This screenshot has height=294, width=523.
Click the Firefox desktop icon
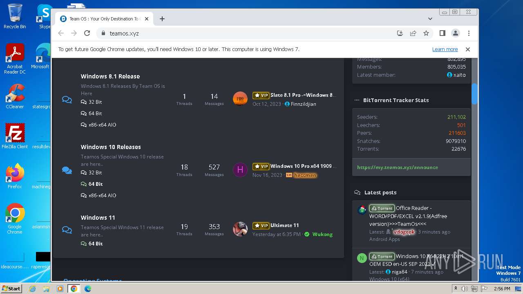click(15, 176)
